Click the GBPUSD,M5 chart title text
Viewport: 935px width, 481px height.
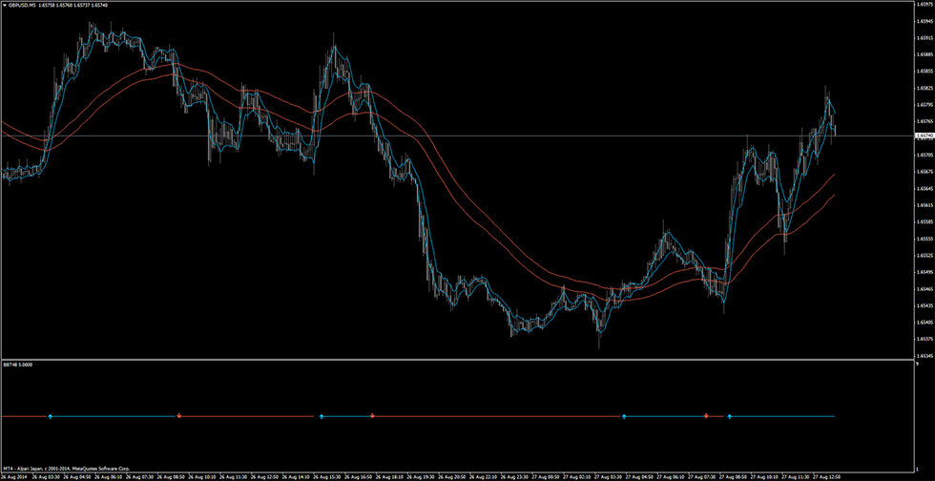tap(23, 5)
